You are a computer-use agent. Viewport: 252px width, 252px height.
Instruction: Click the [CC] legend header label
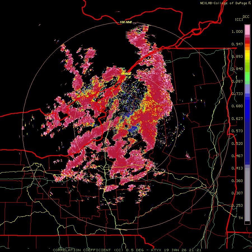[x=239, y=19]
